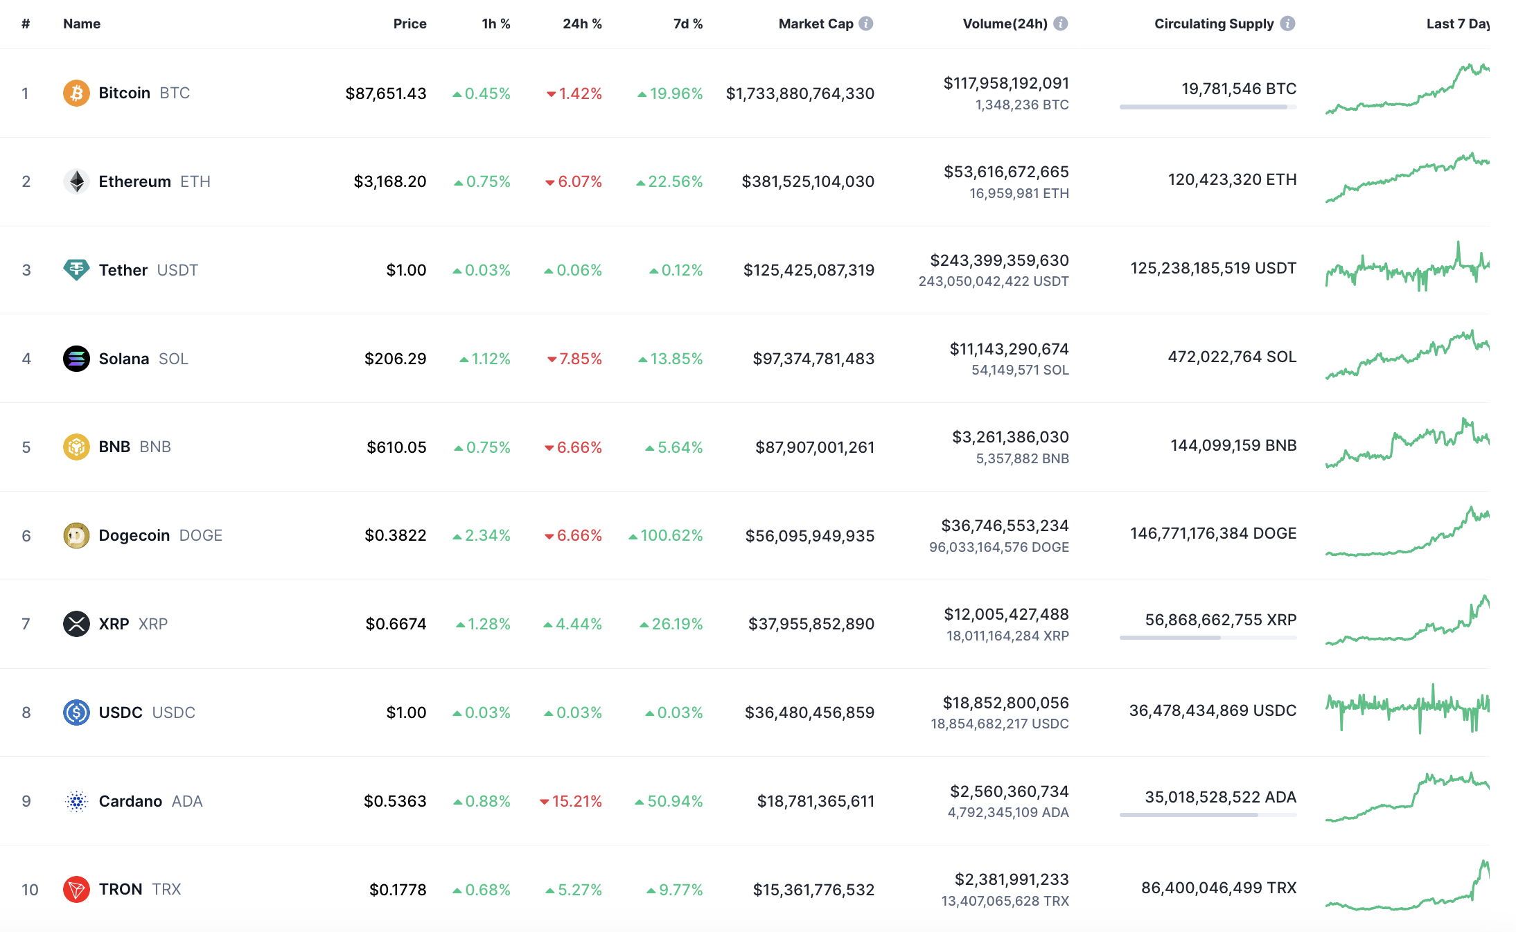Click the Solana logo icon
This screenshot has width=1516, height=932.
pyautogui.click(x=76, y=359)
